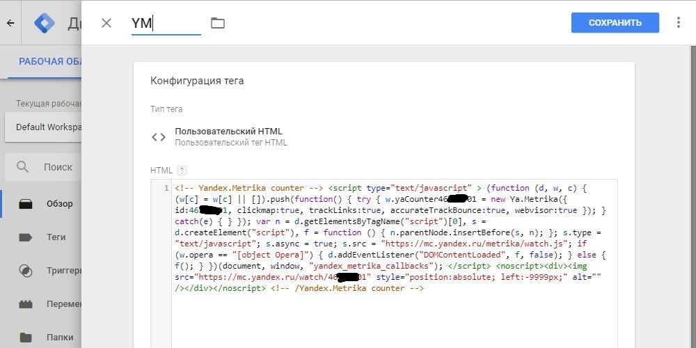Open the three-dot more options menu
The image size is (696, 348).
(678, 23)
